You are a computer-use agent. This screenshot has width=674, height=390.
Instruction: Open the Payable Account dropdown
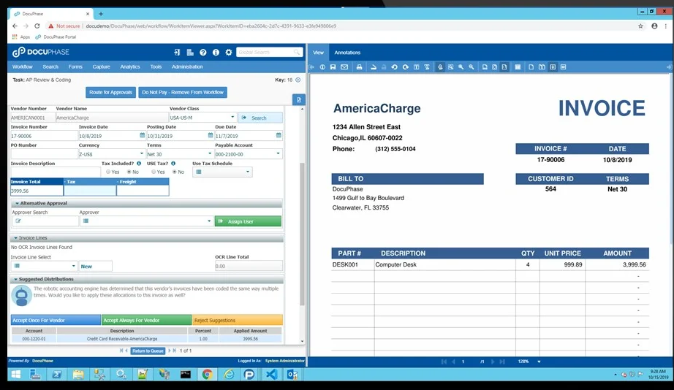(278, 154)
